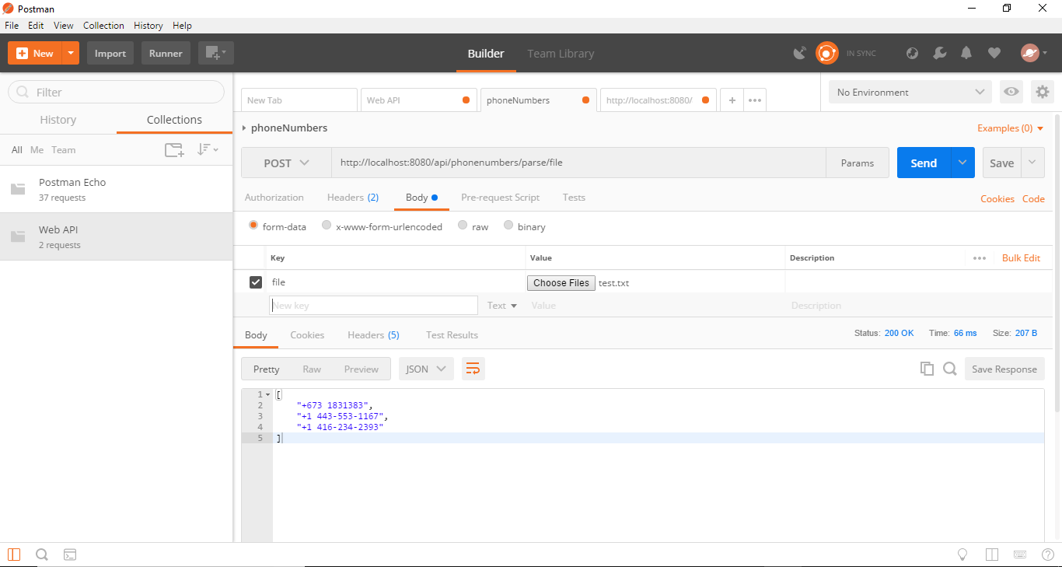Open Find search icon in status bar
This screenshot has width=1062, height=567.
click(42, 555)
